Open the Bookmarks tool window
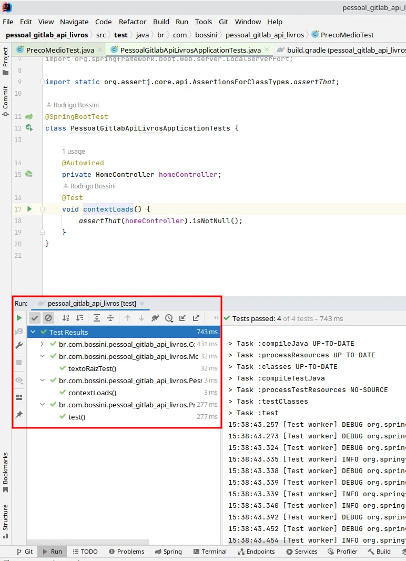Screen dimensions: 406x561 [5, 472]
